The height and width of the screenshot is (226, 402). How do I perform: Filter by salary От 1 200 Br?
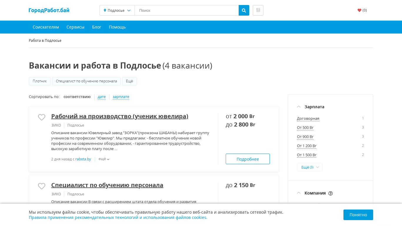click(x=306, y=146)
